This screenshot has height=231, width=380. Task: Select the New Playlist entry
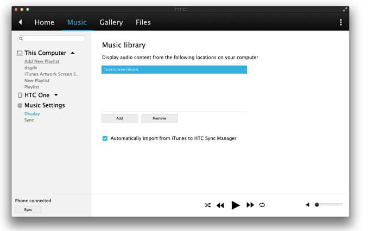tap(37, 80)
